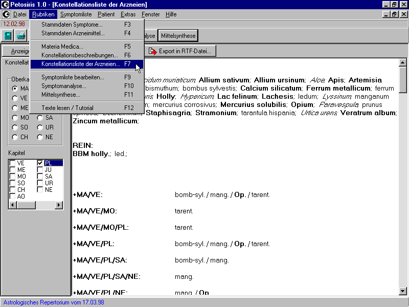Choose Symptomliste bearbeiten... menu entry
Screen dimensions: 409x307
click(x=87, y=77)
